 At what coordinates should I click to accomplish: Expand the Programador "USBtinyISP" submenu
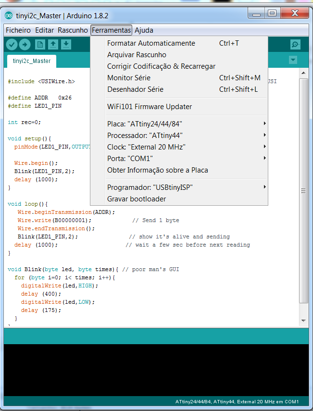coord(186,187)
